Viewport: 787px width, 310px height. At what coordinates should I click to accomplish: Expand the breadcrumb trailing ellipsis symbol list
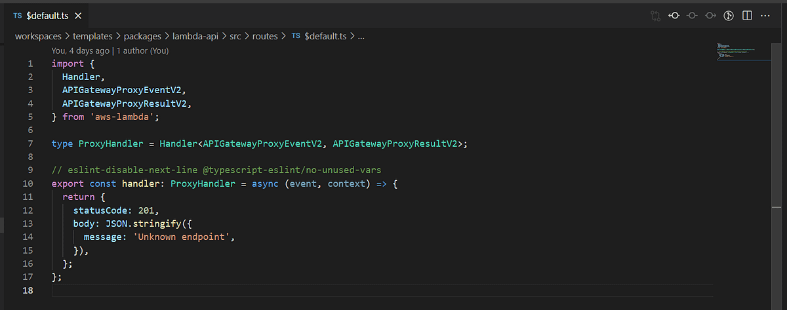pos(361,37)
